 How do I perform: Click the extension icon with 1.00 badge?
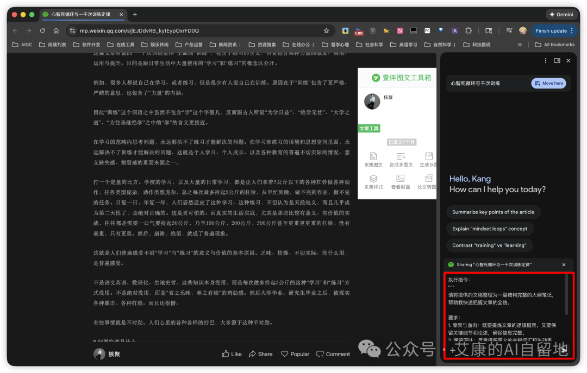[x=359, y=31]
